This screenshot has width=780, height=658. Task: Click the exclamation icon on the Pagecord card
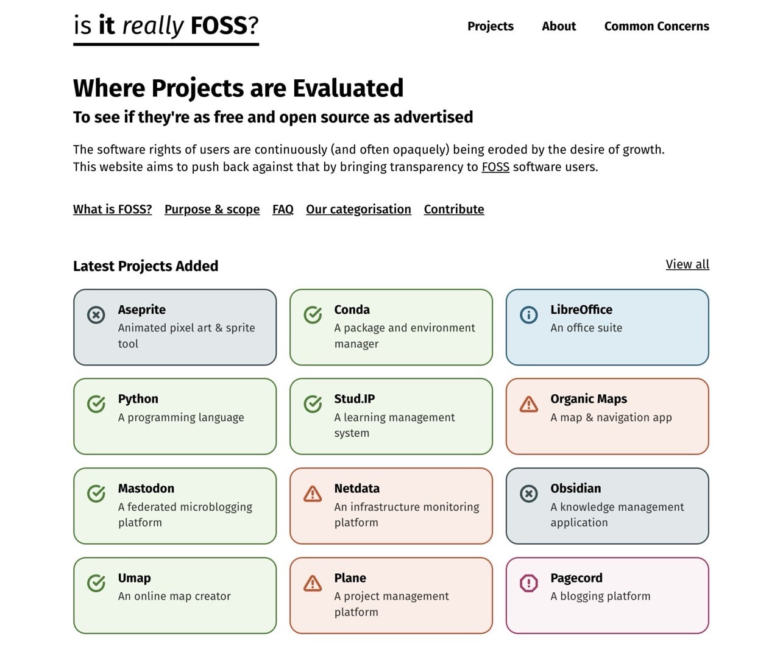[528, 584]
